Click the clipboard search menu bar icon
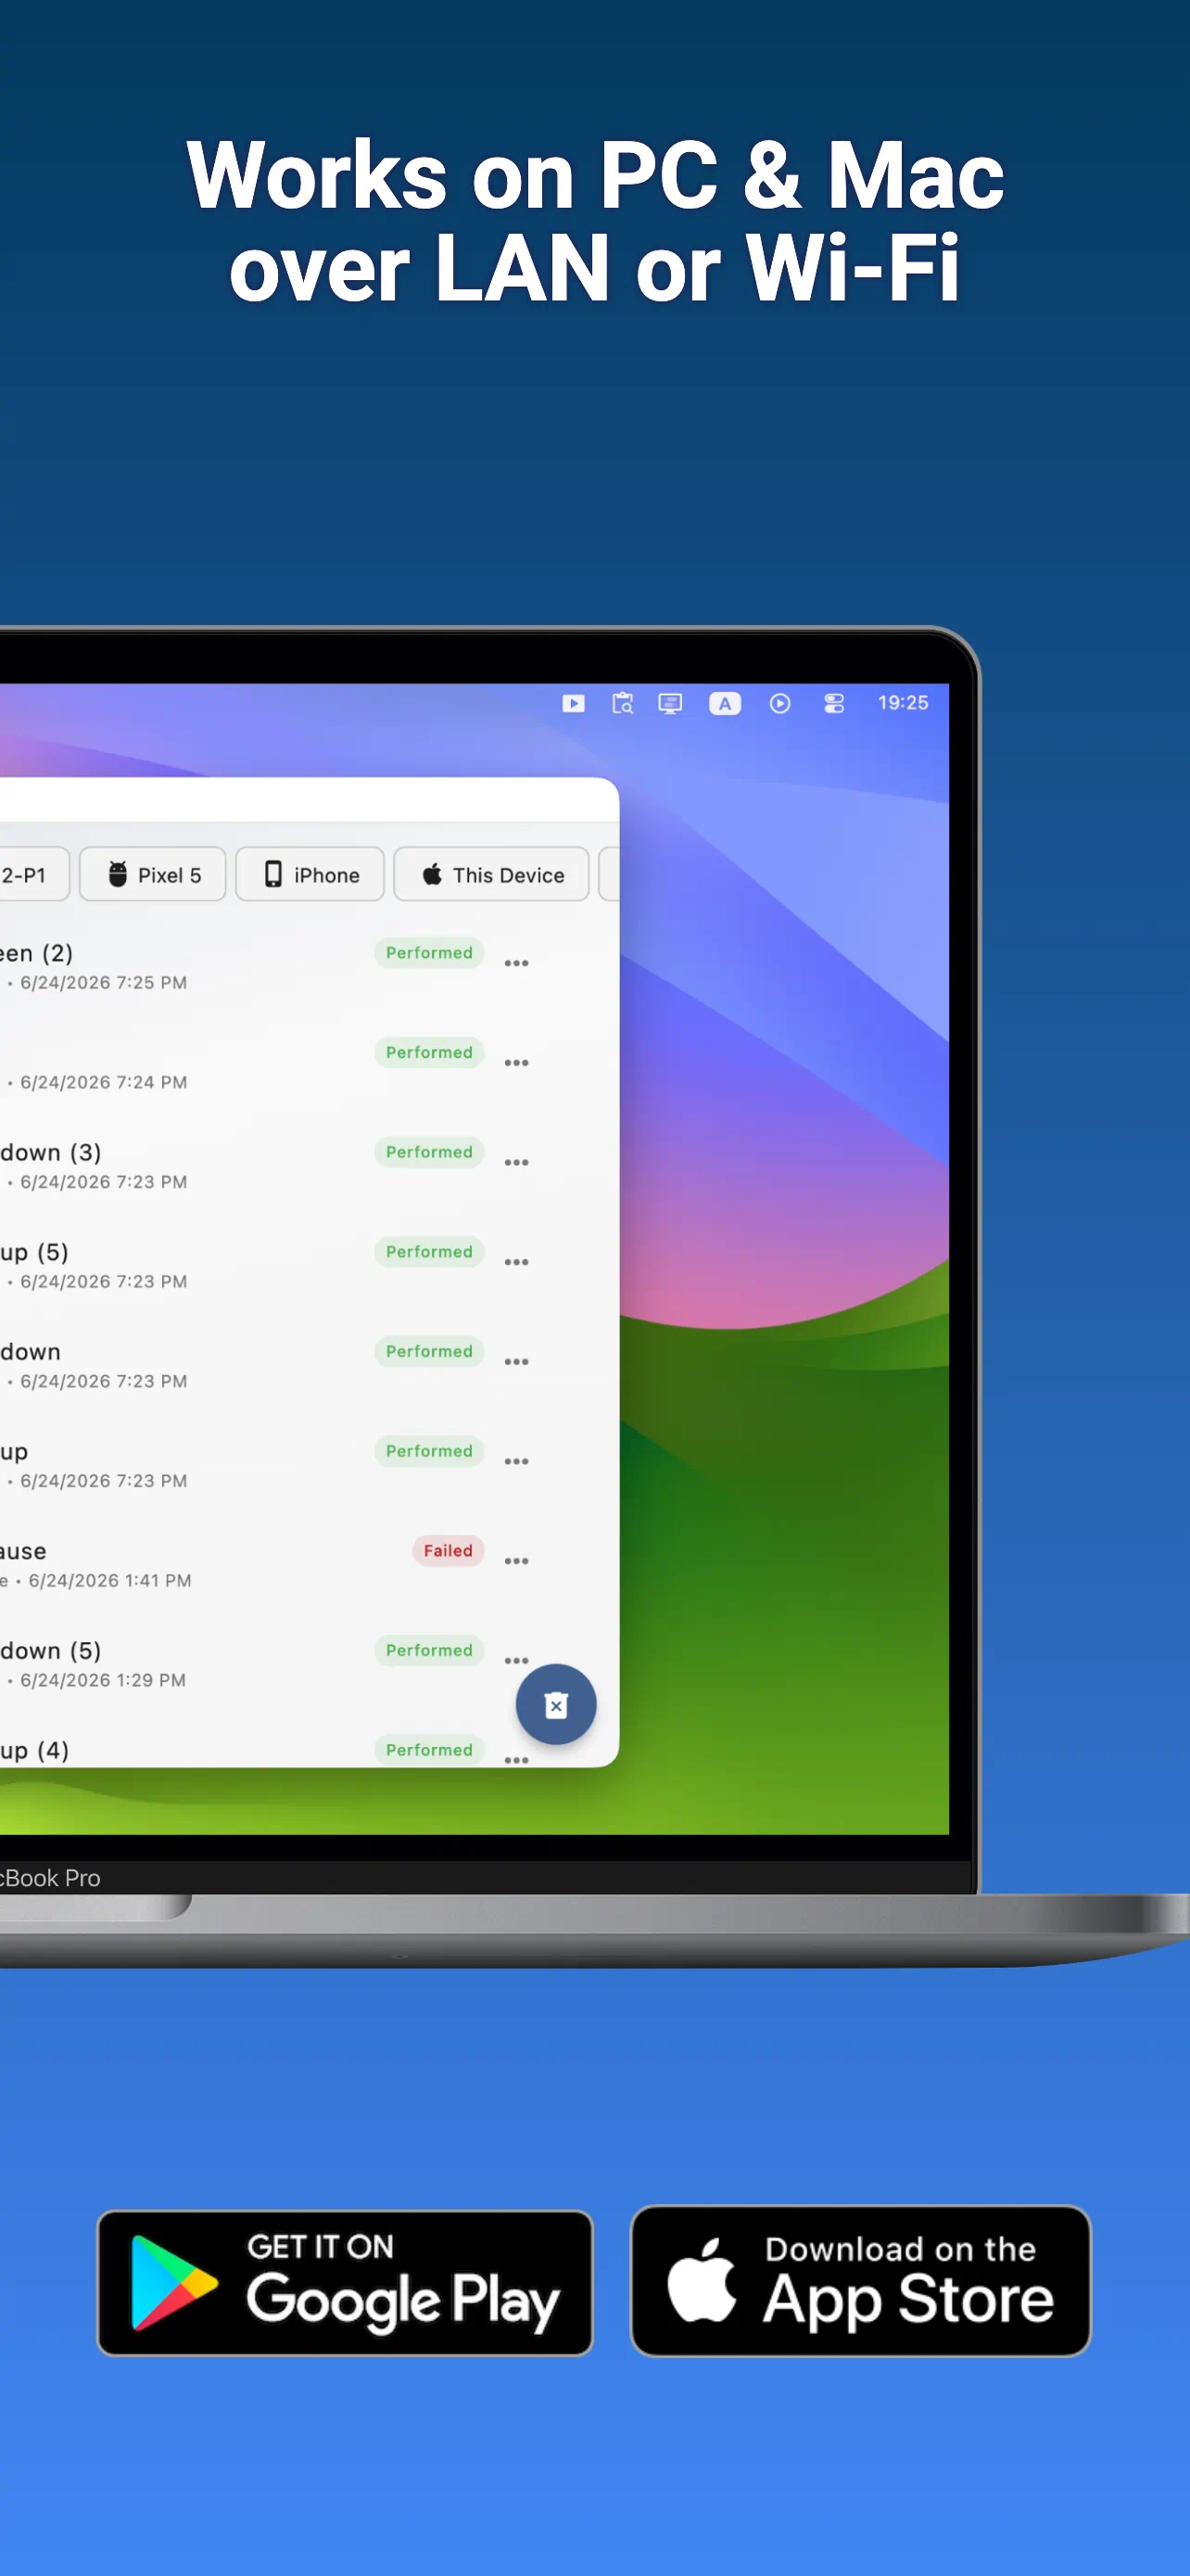This screenshot has width=1190, height=2576. [x=623, y=703]
